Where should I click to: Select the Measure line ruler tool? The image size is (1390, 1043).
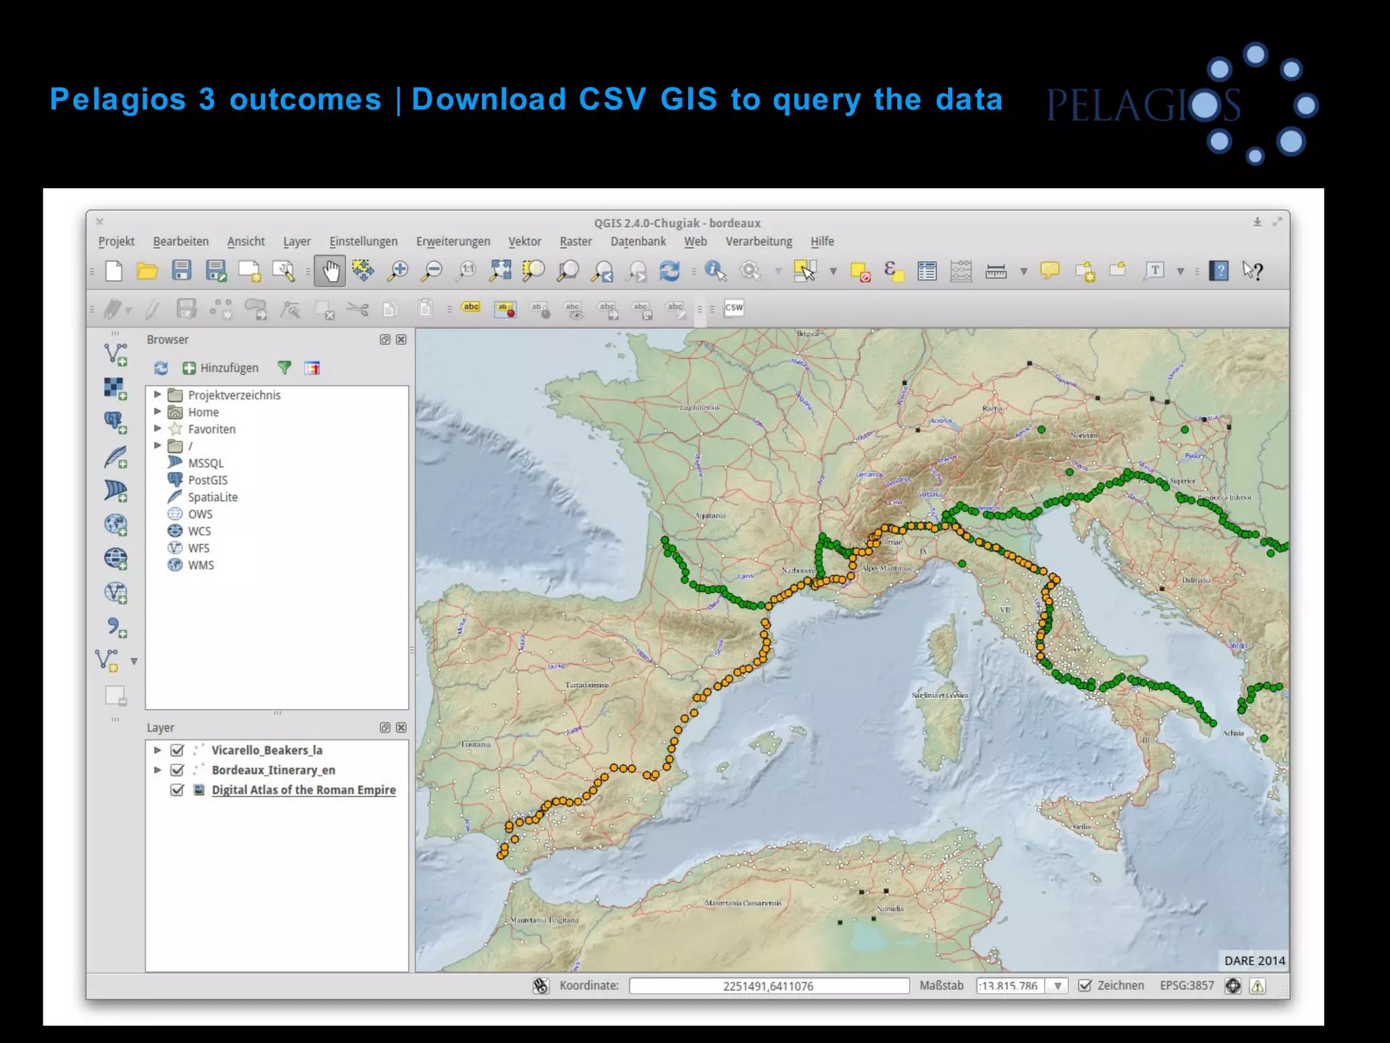[x=996, y=271]
